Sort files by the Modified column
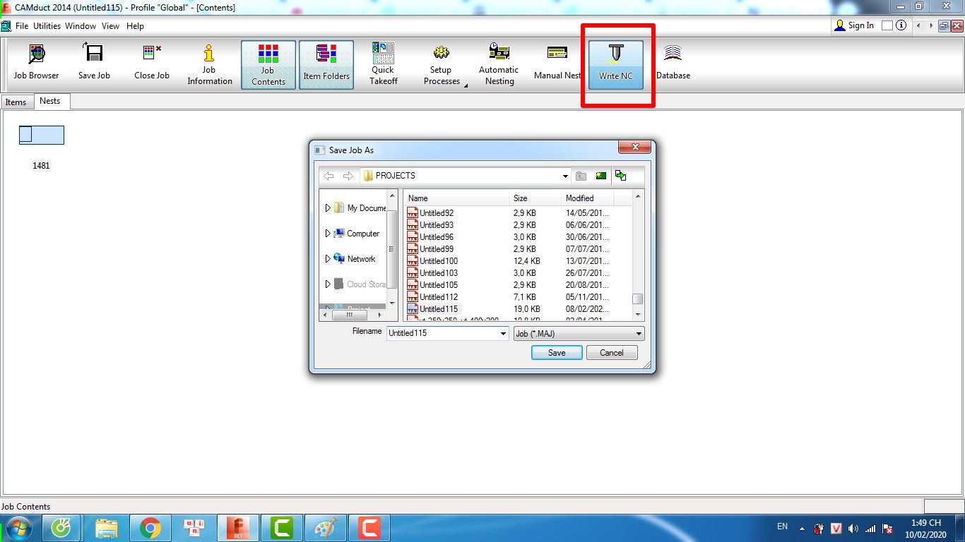 587,198
